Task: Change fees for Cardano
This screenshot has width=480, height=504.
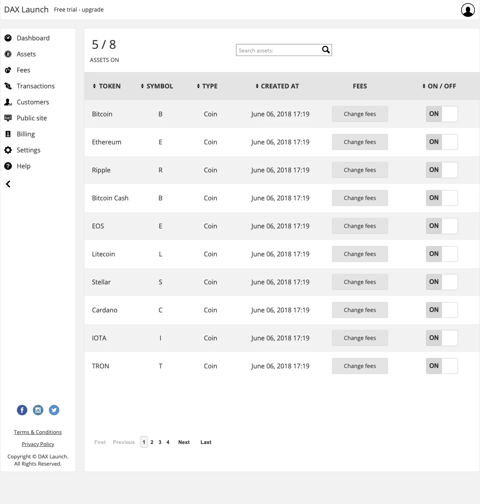Action: (x=360, y=310)
